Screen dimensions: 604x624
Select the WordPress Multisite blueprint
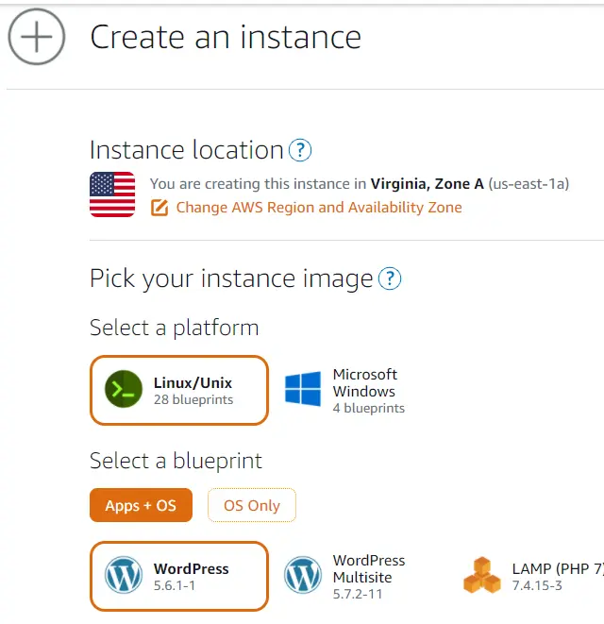(x=344, y=577)
